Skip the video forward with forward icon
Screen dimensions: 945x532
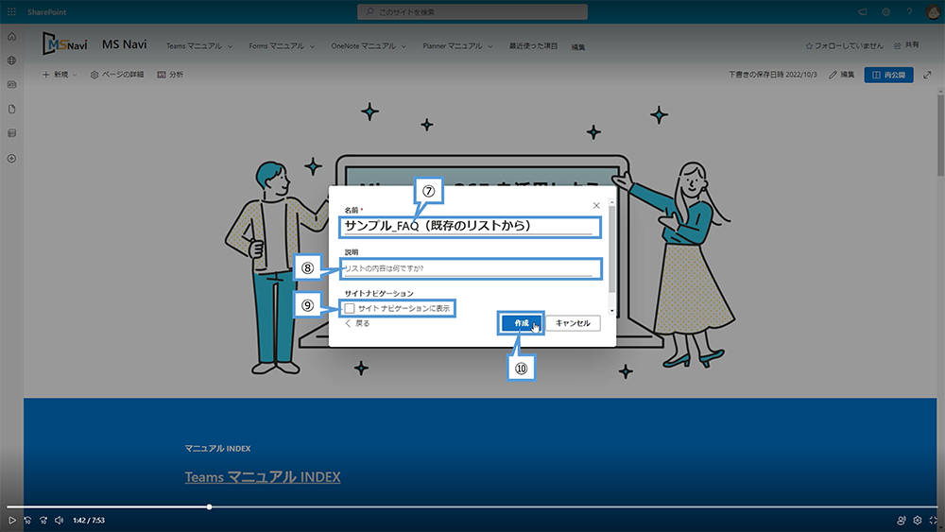(43, 520)
